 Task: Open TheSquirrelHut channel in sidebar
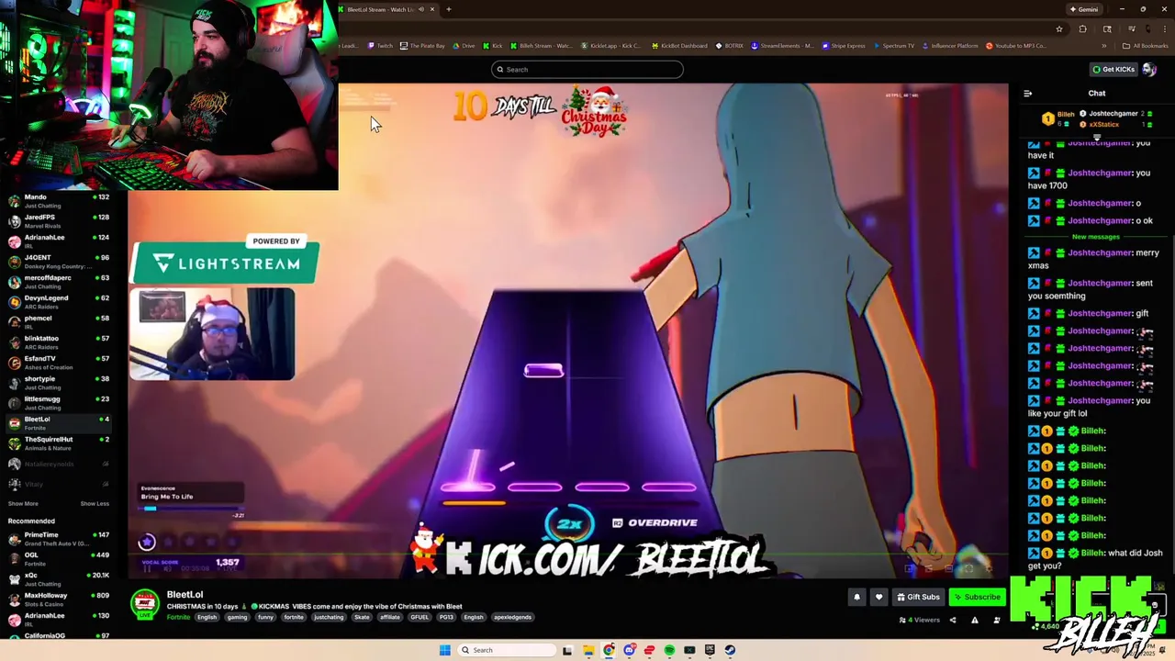(x=59, y=443)
